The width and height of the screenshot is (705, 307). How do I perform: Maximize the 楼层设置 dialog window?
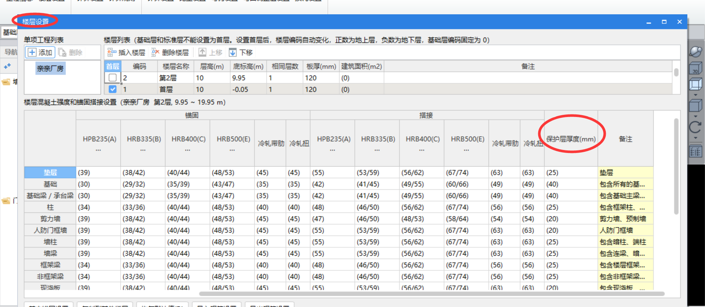(664, 22)
